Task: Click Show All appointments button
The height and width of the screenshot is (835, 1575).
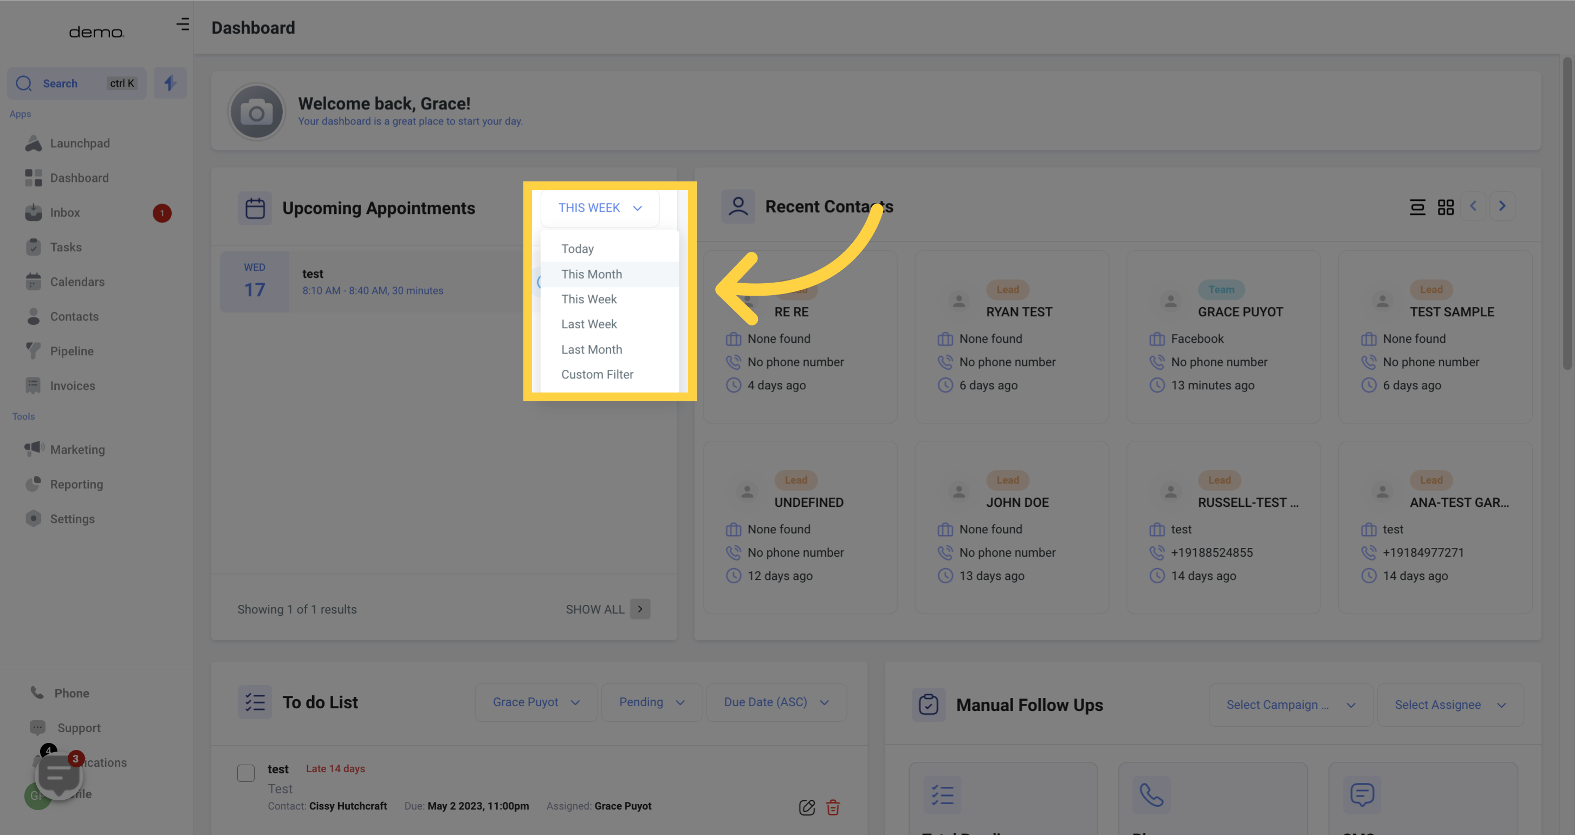Action: coord(608,608)
